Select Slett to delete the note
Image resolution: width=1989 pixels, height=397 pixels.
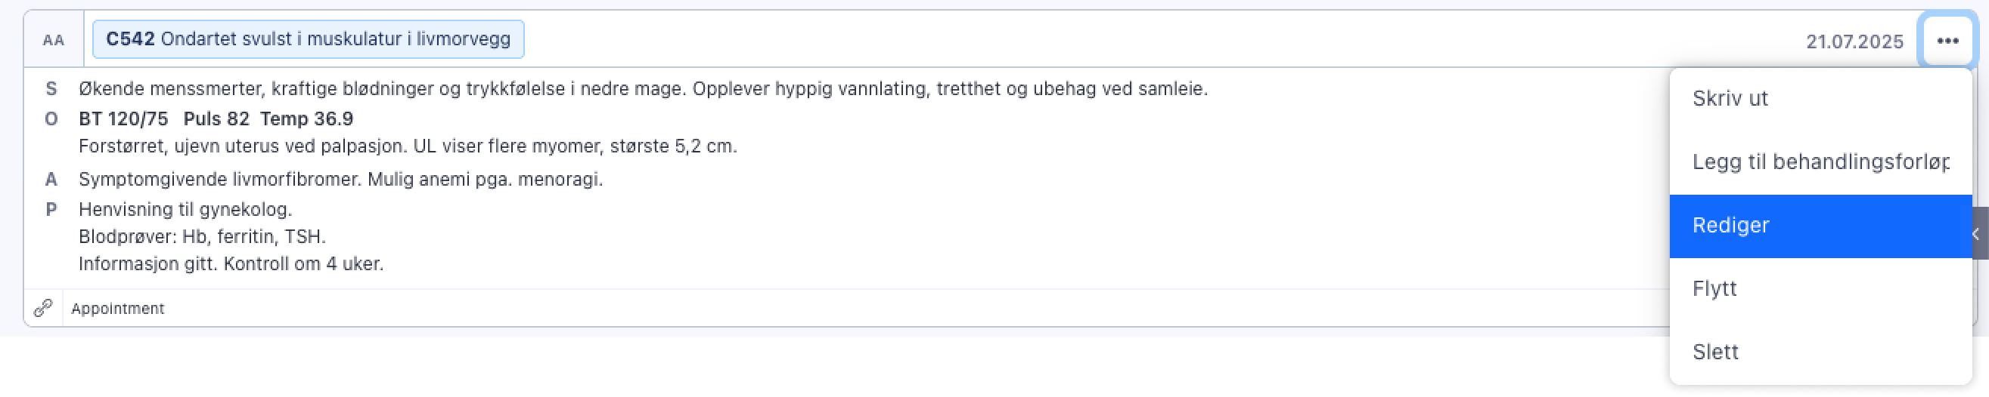pyautogui.click(x=1715, y=352)
